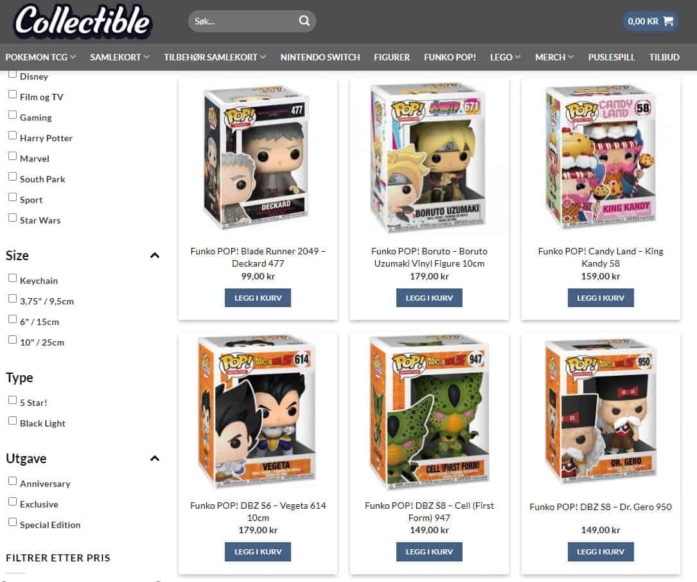Collapse the Size filter section
Screen dimensions: 697x582
pyautogui.click(x=155, y=256)
